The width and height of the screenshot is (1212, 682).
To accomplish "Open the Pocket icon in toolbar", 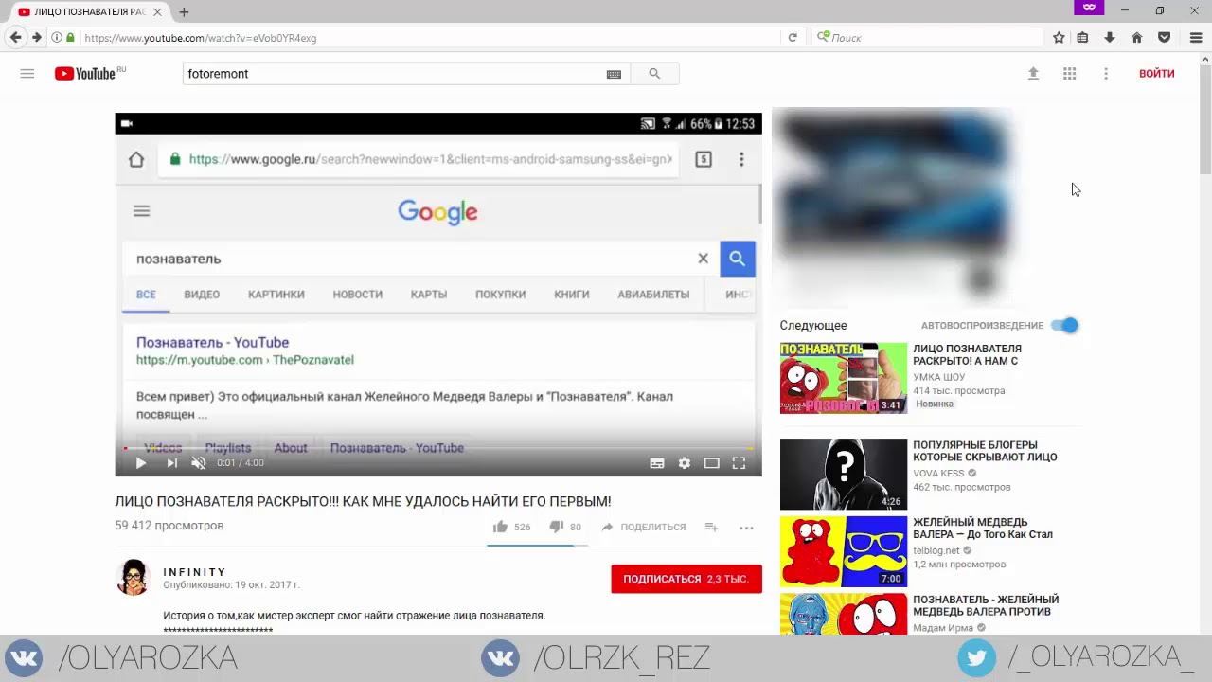I will [1165, 38].
